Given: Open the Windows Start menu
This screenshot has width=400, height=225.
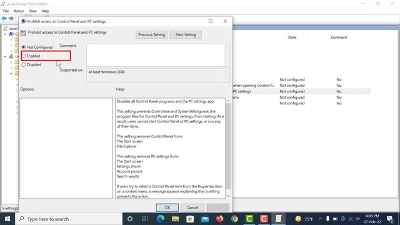Looking at the screenshot, I should point(7,219).
